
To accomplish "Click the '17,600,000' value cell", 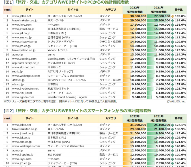I will [135, 25].
